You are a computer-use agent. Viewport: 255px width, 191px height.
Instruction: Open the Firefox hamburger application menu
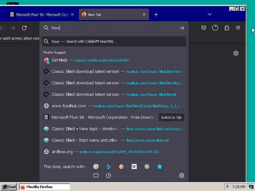(x=238, y=28)
